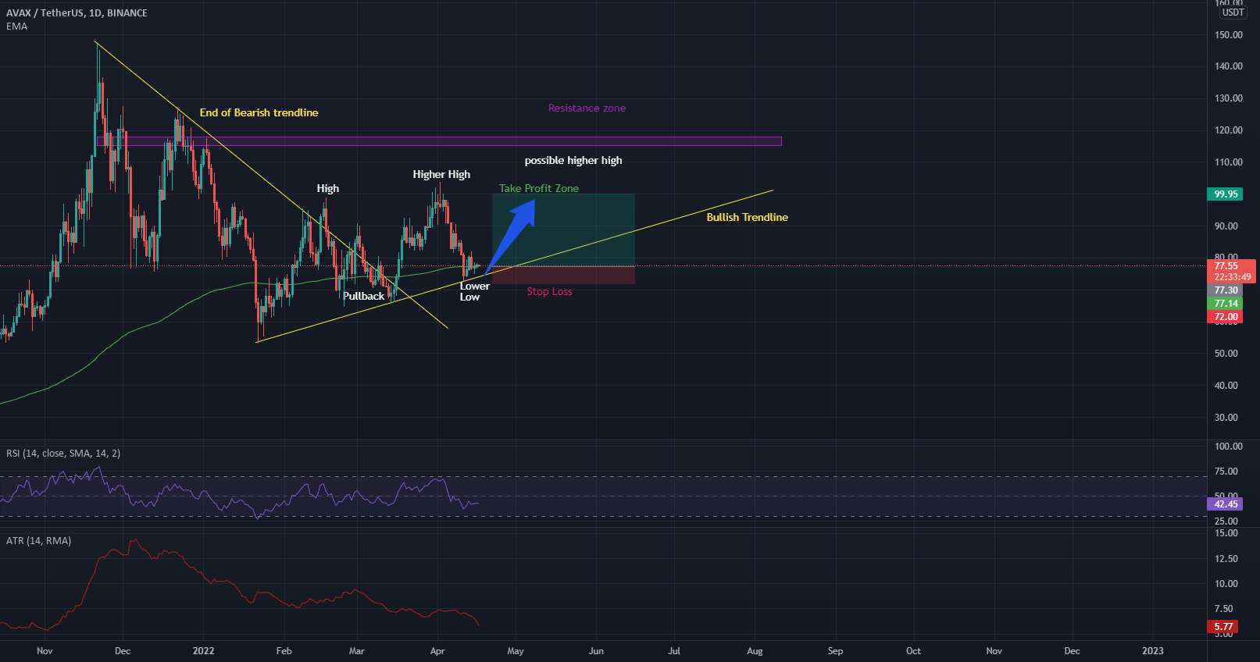Click the 'Aug' time axis label

pos(755,651)
